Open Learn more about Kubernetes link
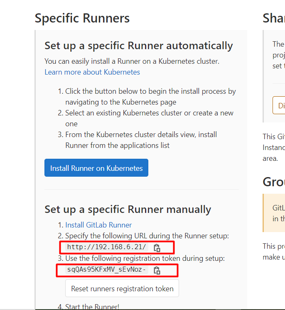Viewport: 285px width, 310px height. [92, 72]
